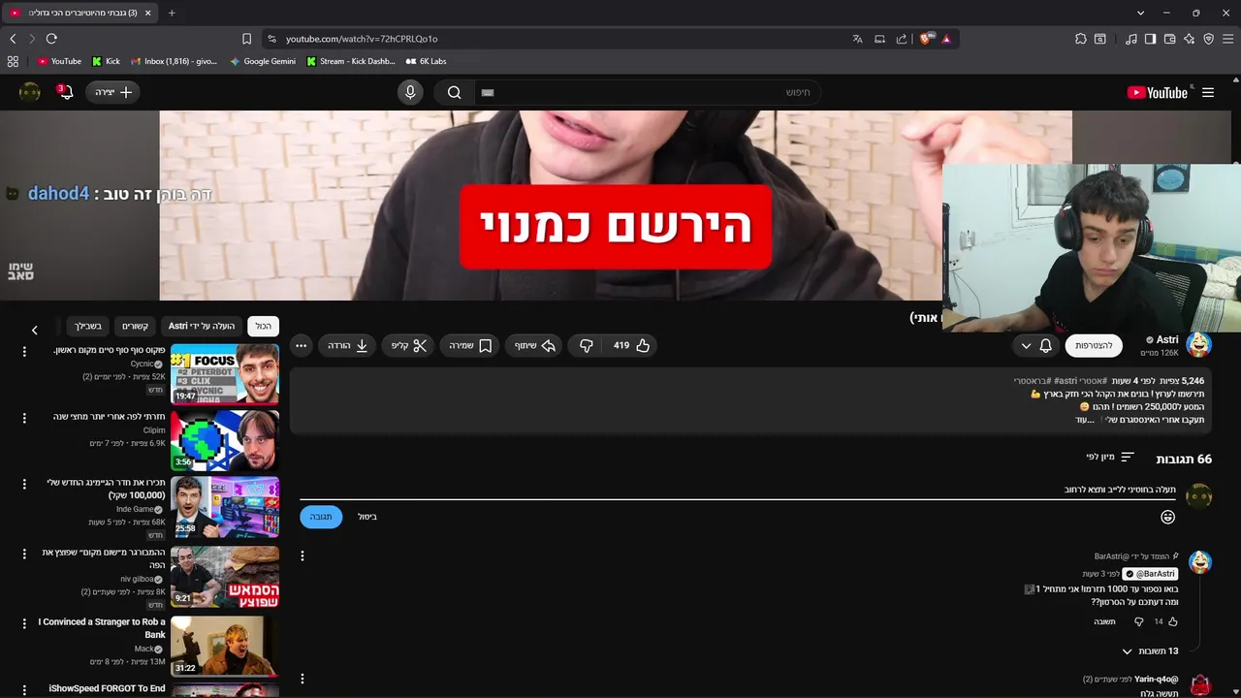Dislike the video
The height and width of the screenshot is (698, 1241).
point(587,345)
